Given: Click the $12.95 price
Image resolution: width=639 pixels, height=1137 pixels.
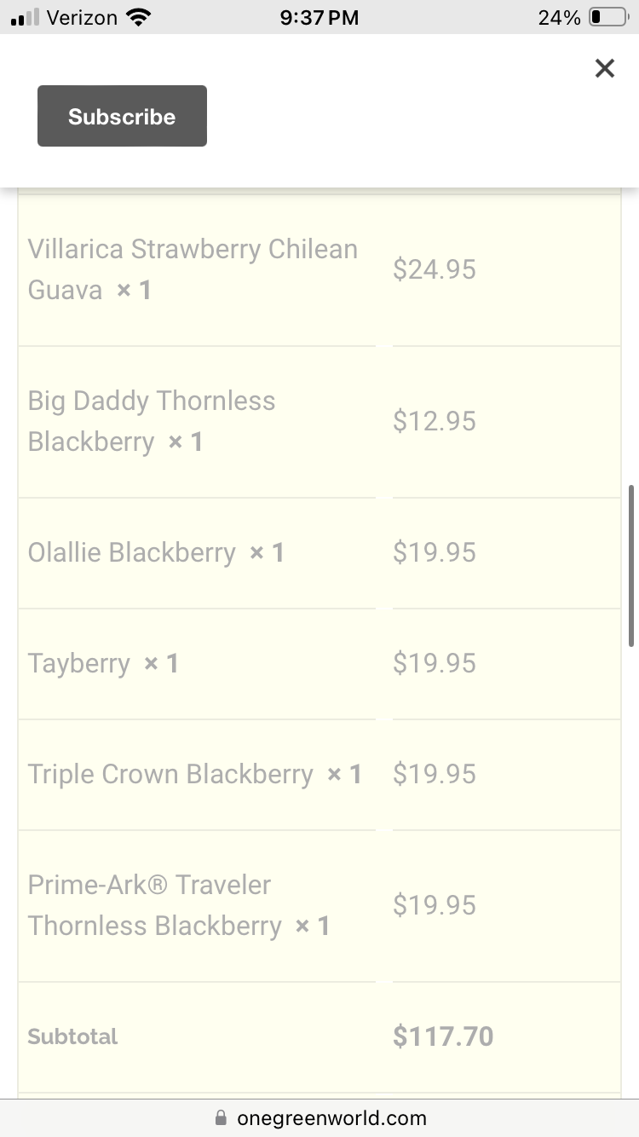Looking at the screenshot, I should pyautogui.click(x=435, y=421).
